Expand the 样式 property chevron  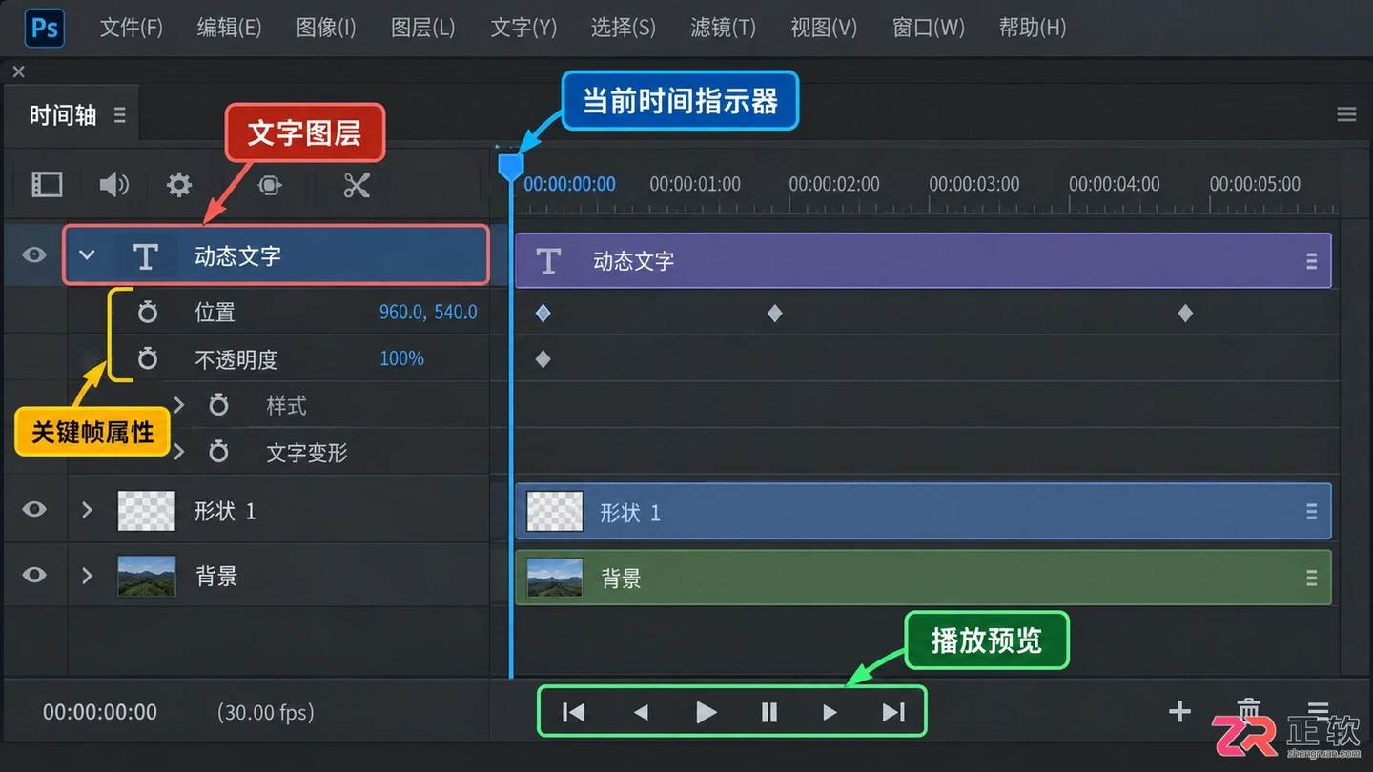tap(178, 405)
